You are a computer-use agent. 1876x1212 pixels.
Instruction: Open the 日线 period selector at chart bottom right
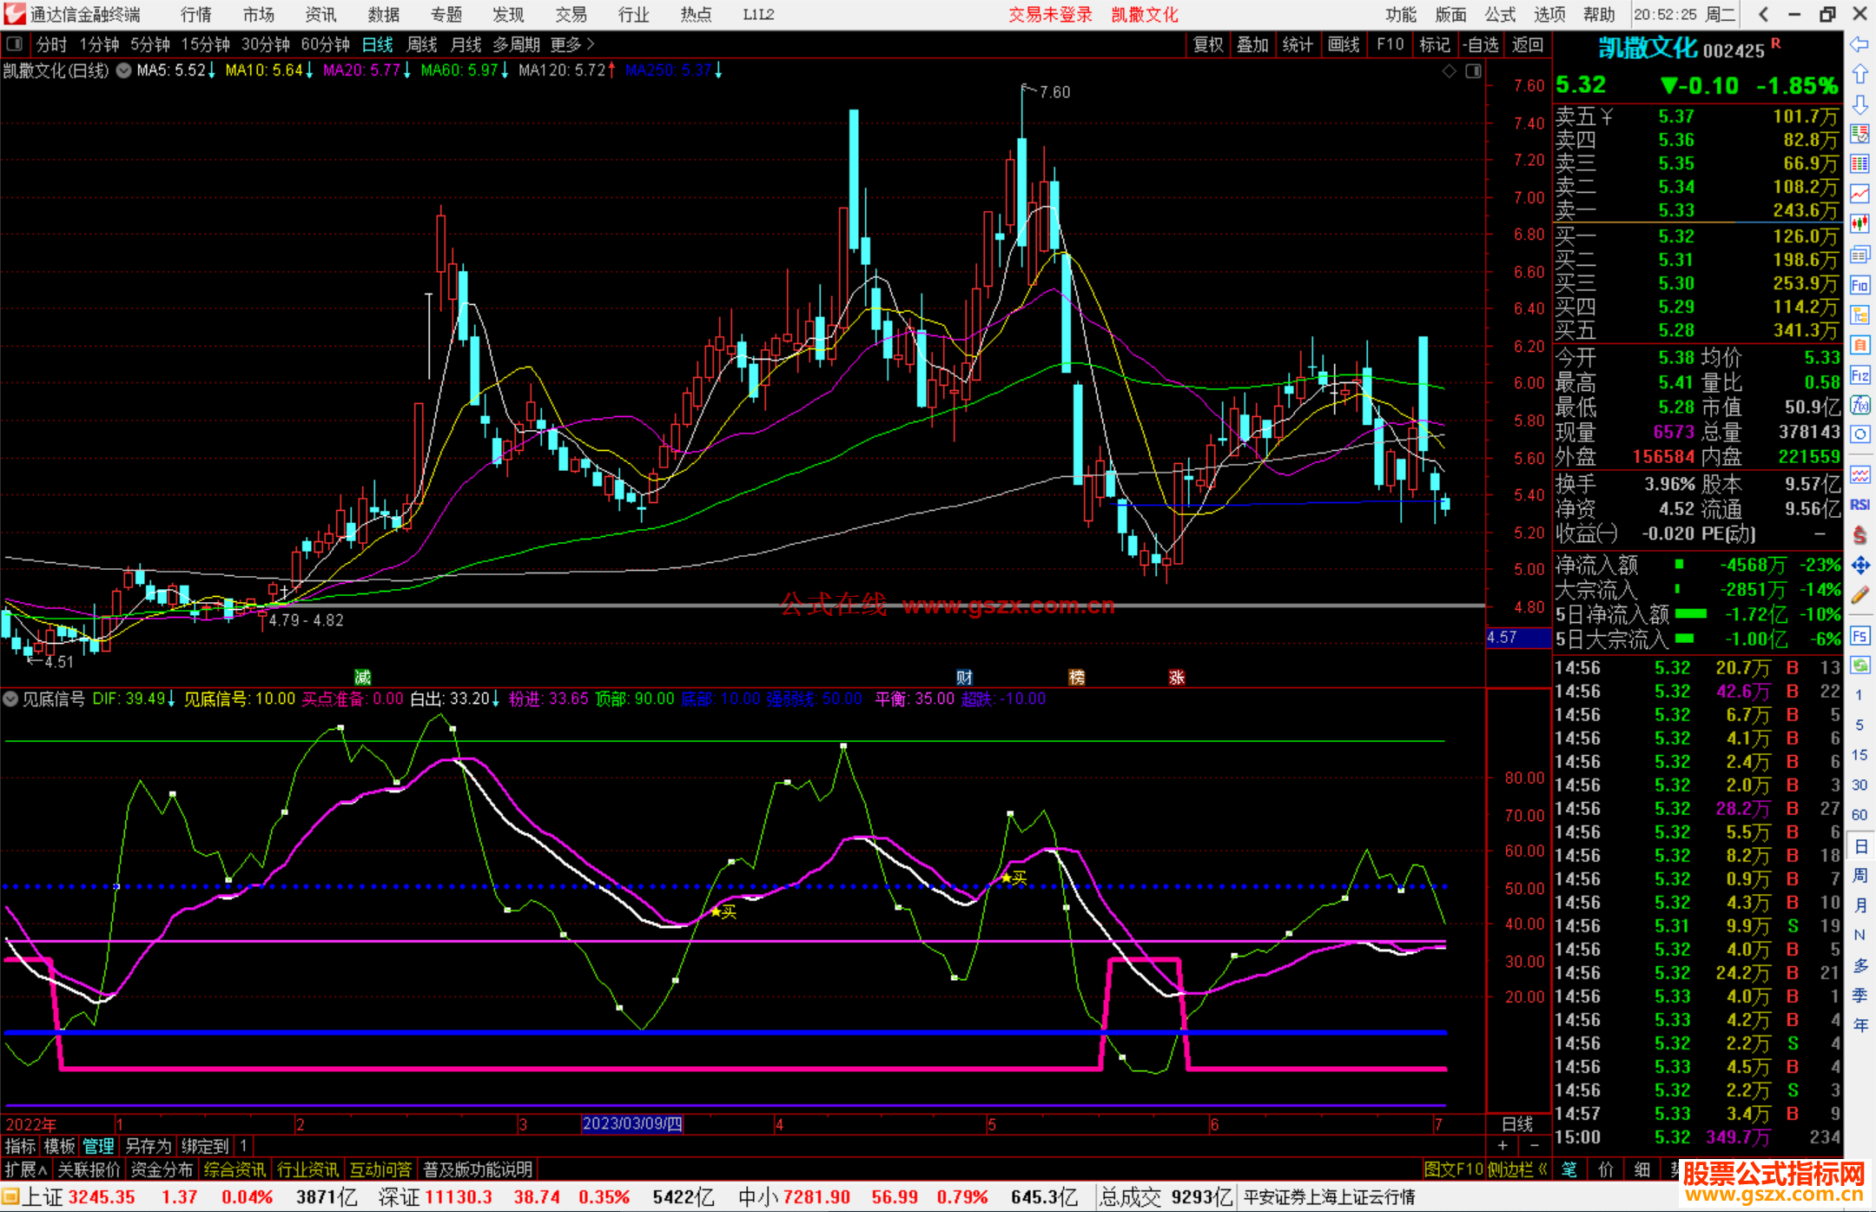[1518, 1124]
